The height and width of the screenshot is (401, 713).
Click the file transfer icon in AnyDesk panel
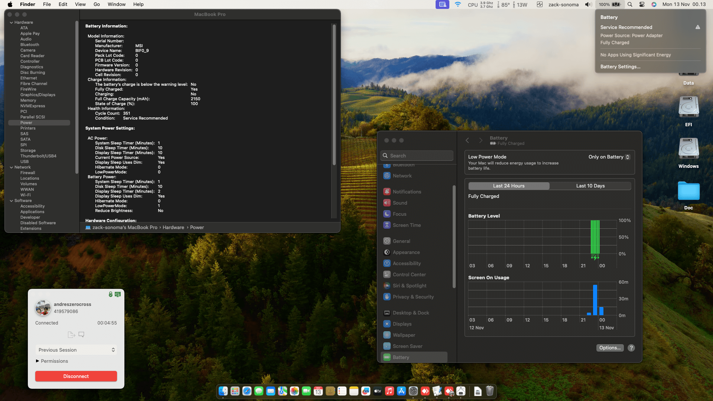click(71, 335)
